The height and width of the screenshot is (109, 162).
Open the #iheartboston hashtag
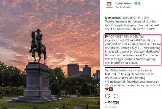(127, 85)
